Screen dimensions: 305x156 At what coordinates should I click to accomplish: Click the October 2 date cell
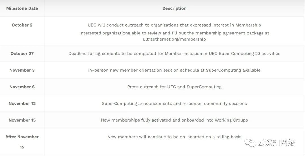pos(22,25)
